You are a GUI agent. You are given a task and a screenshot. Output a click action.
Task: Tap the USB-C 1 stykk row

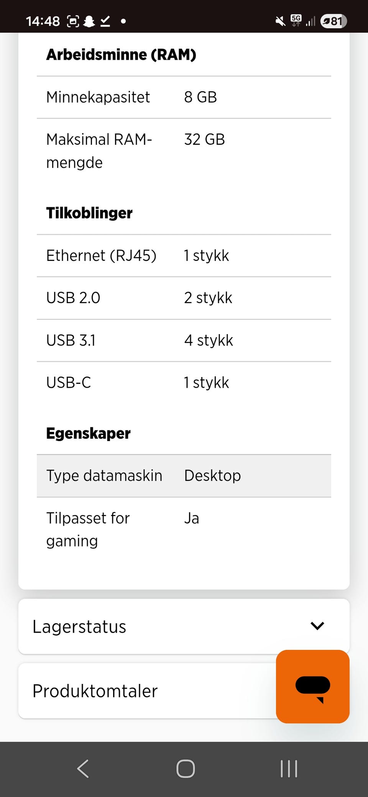(x=184, y=382)
